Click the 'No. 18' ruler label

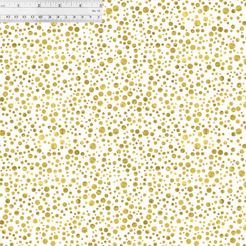(96, 11)
